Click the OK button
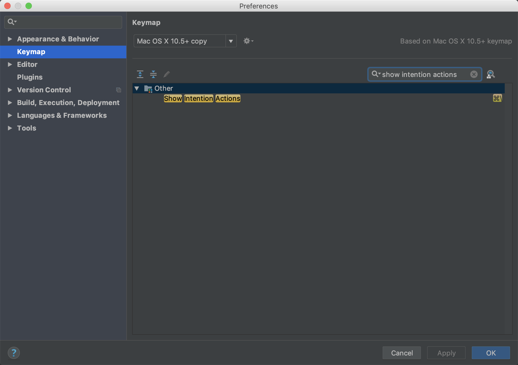 coord(491,353)
